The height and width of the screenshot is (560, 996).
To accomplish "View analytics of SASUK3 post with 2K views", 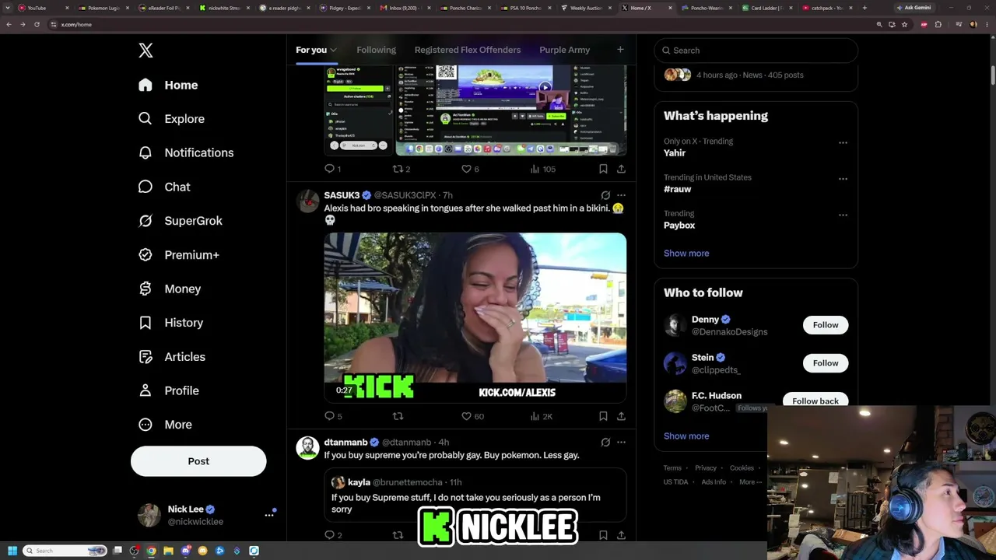I will [541, 416].
